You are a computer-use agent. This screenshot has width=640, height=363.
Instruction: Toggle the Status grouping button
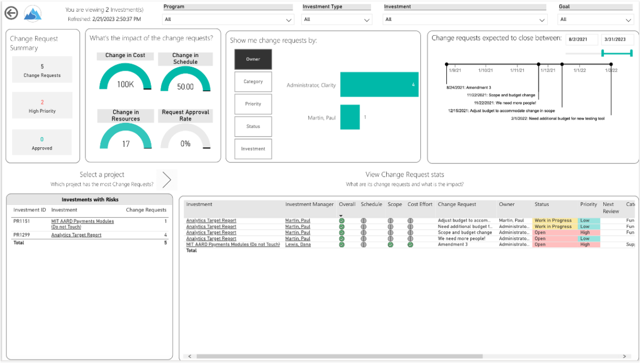coord(253,126)
